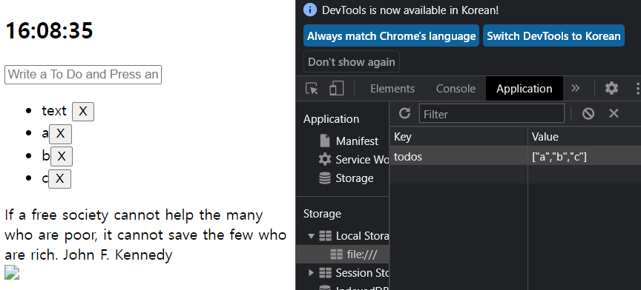Show more DevTools tabs chevron
Image resolution: width=641 pixels, height=290 pixels.
click(576, 89)
